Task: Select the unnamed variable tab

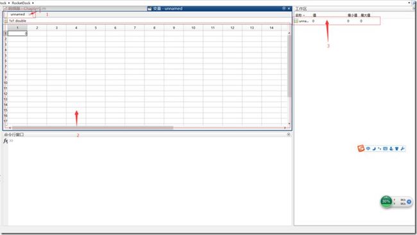Action: [17, 14]
